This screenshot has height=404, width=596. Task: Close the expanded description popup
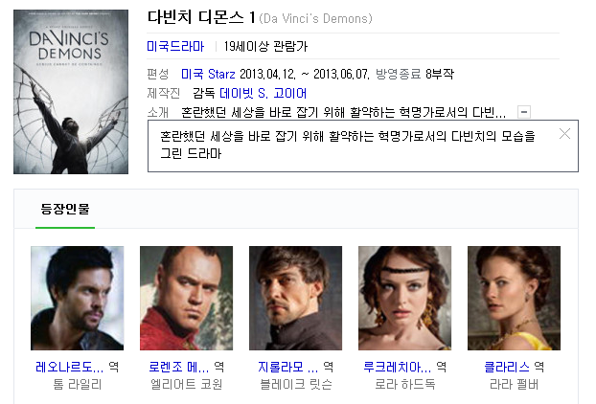tap(564, 134)
